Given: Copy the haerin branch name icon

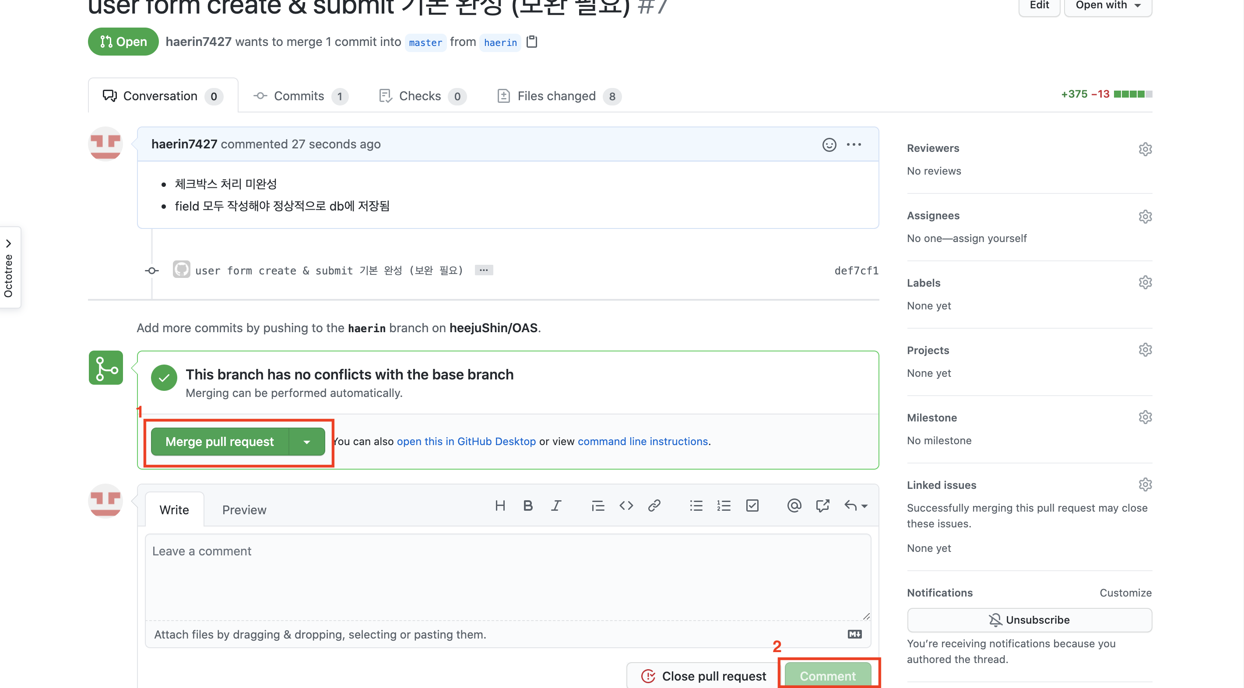Looking at the screenshot, I should [x=532, y=42].
